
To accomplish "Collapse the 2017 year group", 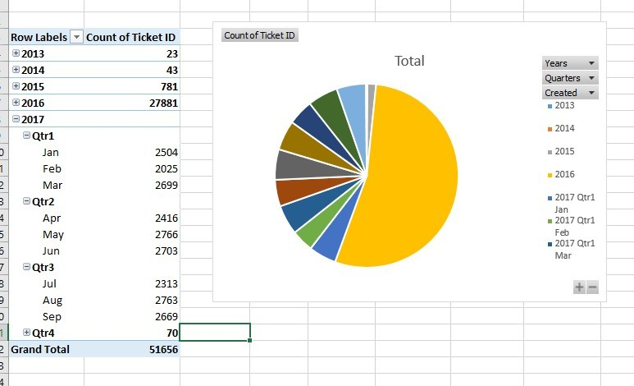I will coord(16,119).
